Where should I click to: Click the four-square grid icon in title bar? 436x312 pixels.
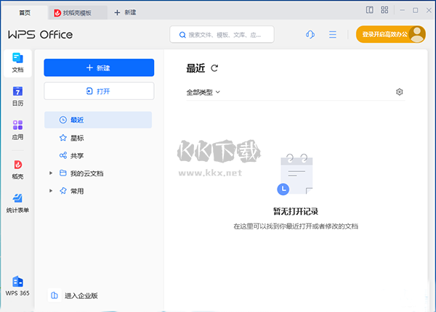[384, 10]
